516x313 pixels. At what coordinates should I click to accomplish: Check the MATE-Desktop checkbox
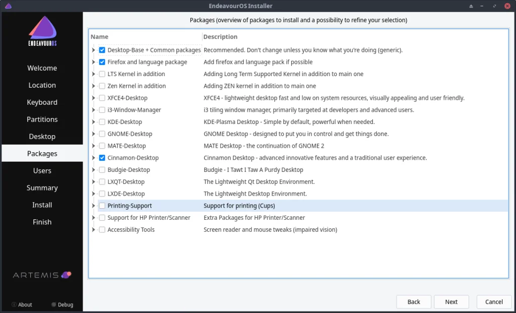(102, 146)
